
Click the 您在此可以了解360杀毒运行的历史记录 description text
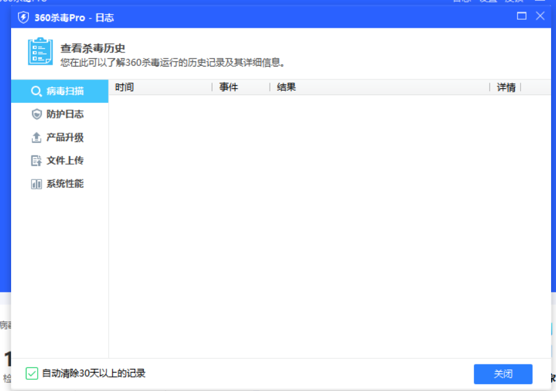pyautogui.click(x=172, y=63)
